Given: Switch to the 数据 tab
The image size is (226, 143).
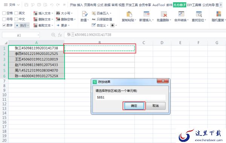Looking at the screenshot, I should pyautogui.click(x=107, y=5).
